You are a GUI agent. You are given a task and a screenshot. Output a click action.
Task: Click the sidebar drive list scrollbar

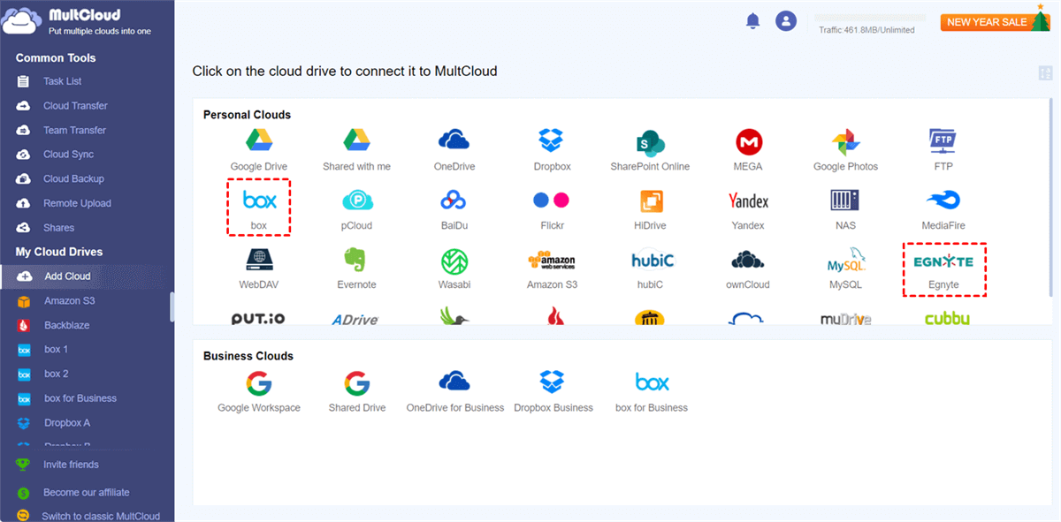(172, 307)
